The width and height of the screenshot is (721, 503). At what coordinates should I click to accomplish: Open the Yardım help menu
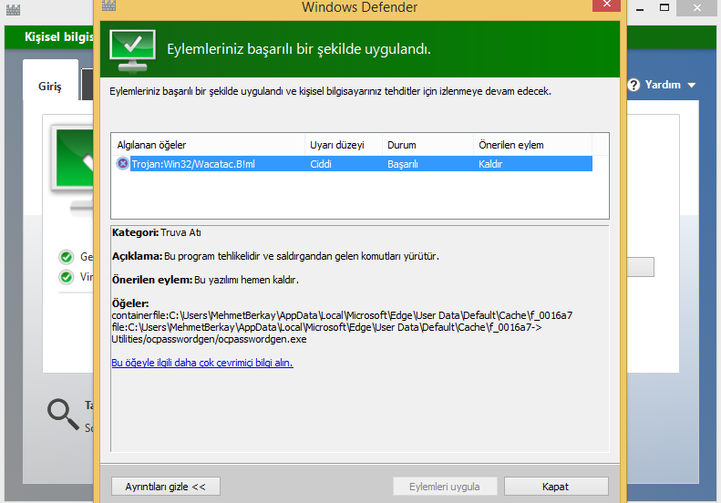coord(662,85)
